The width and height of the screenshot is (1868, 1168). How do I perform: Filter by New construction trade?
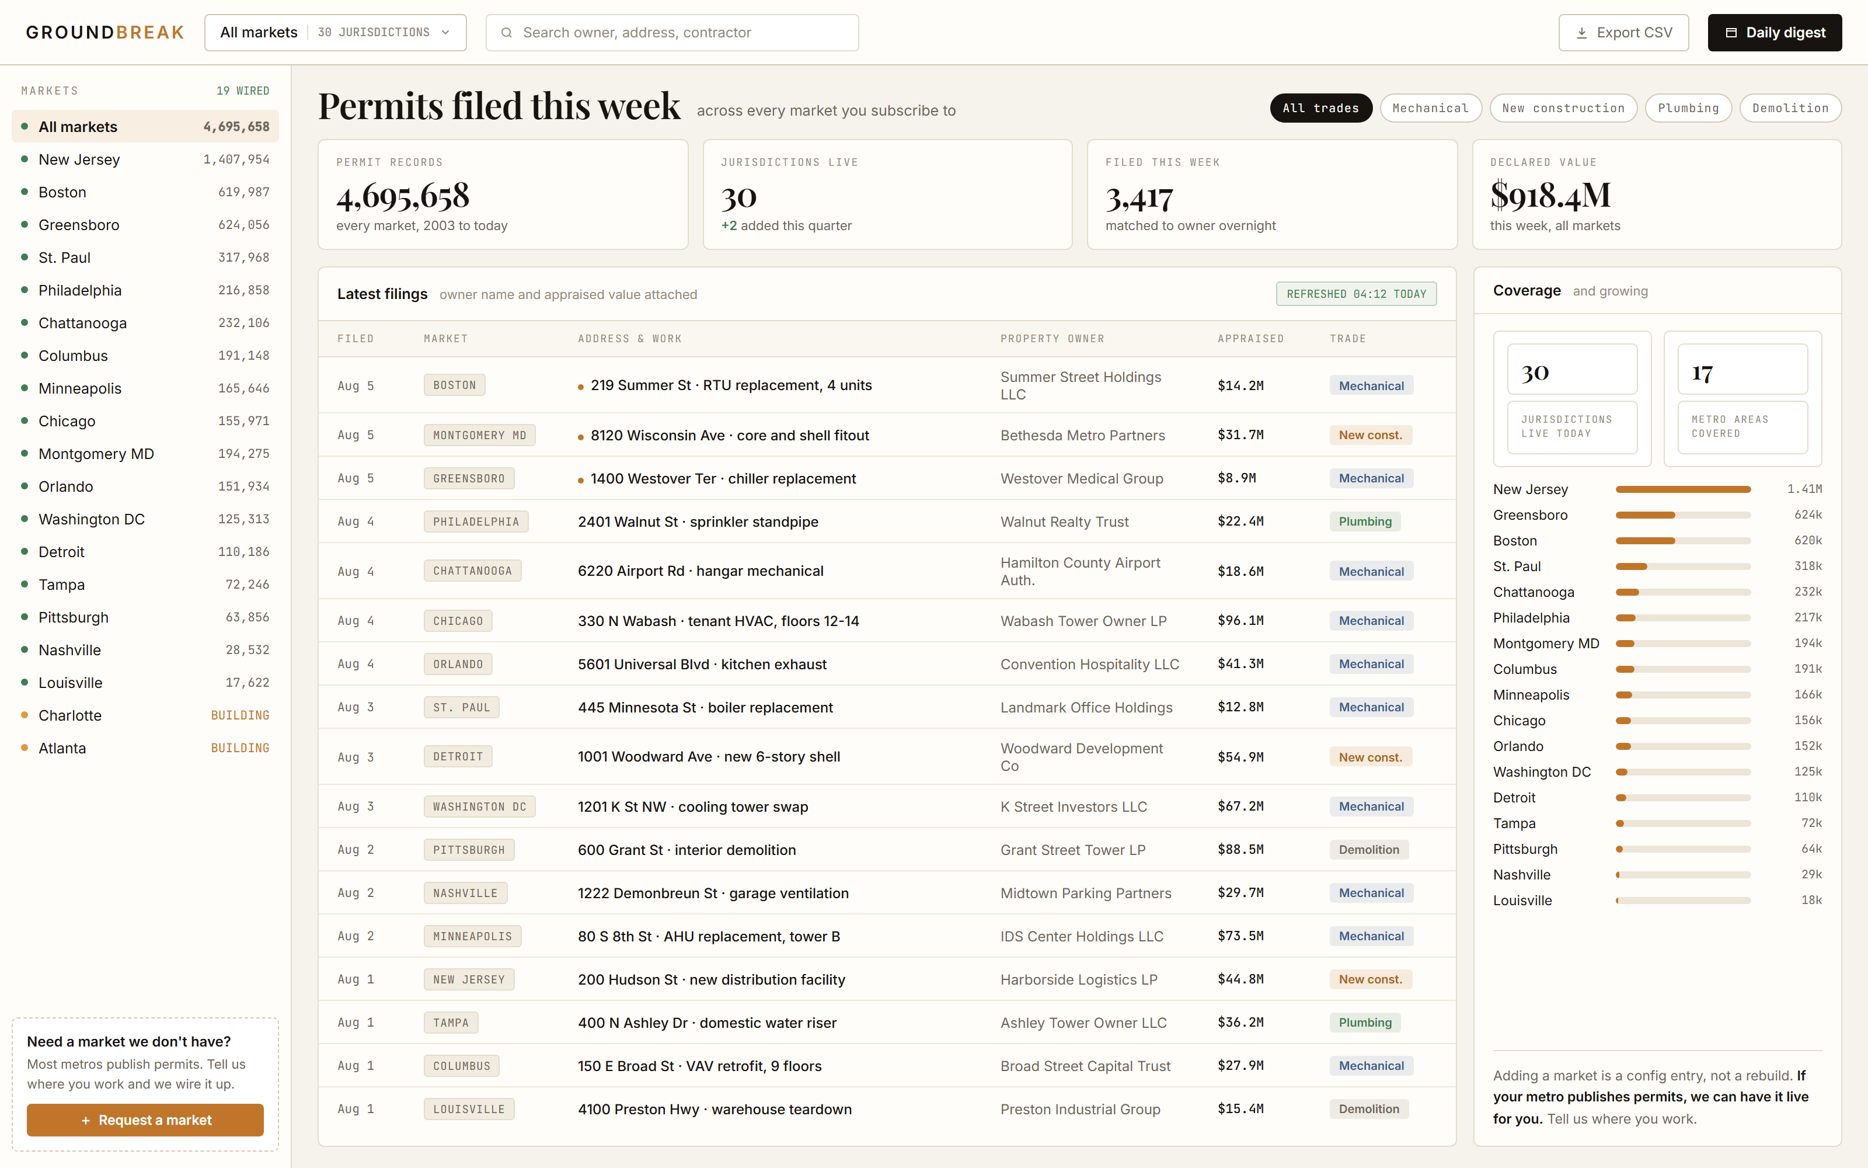point(1563,108)
